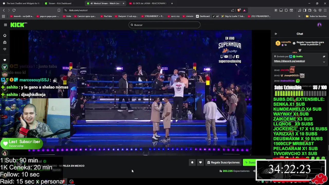Toggle the stream notification bell
This screenshot has width=329, height=185.
point(192,162)
